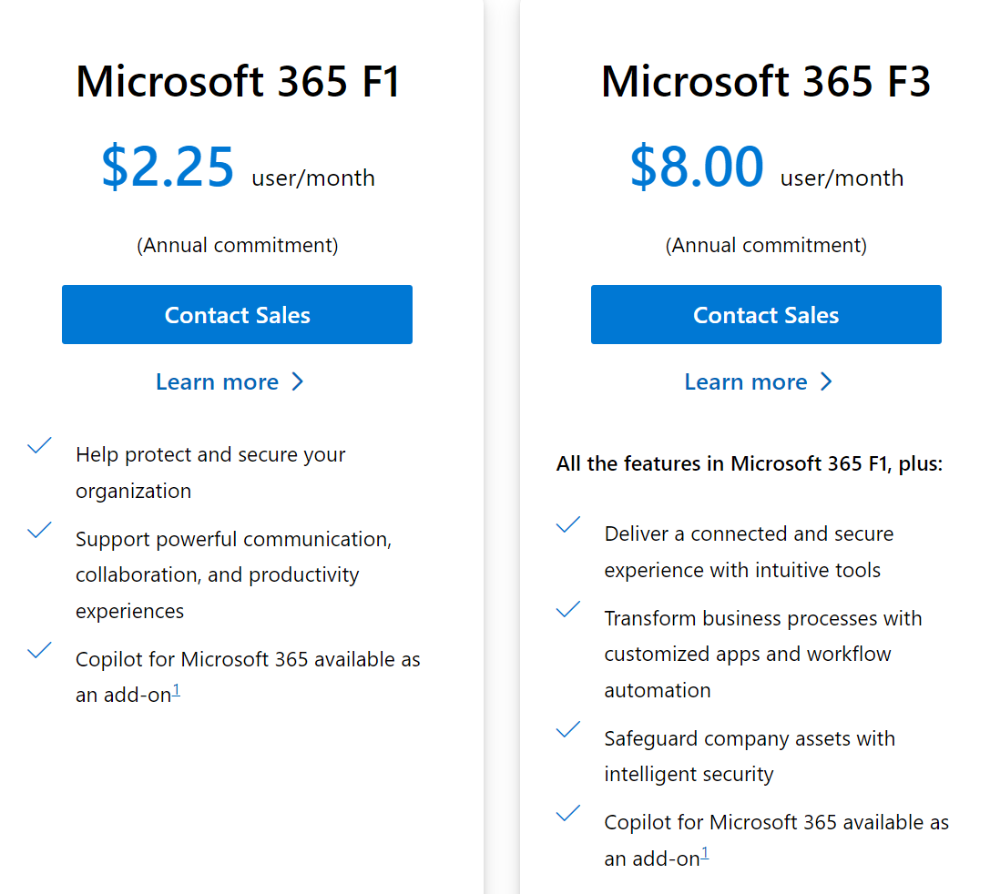
Task: Click checkmark beside "Support powerful communication" feature
Action: coord(39,531)
